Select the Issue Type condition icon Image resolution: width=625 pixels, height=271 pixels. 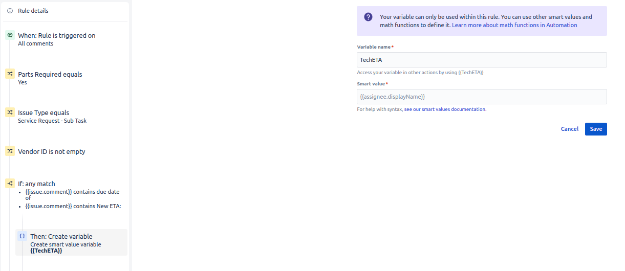(x=10, y=112)
